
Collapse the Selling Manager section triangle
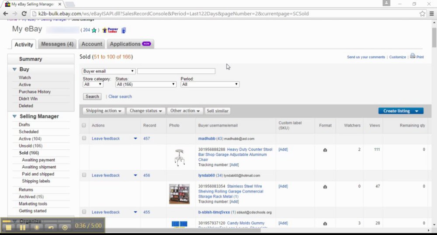pos(14,116)
